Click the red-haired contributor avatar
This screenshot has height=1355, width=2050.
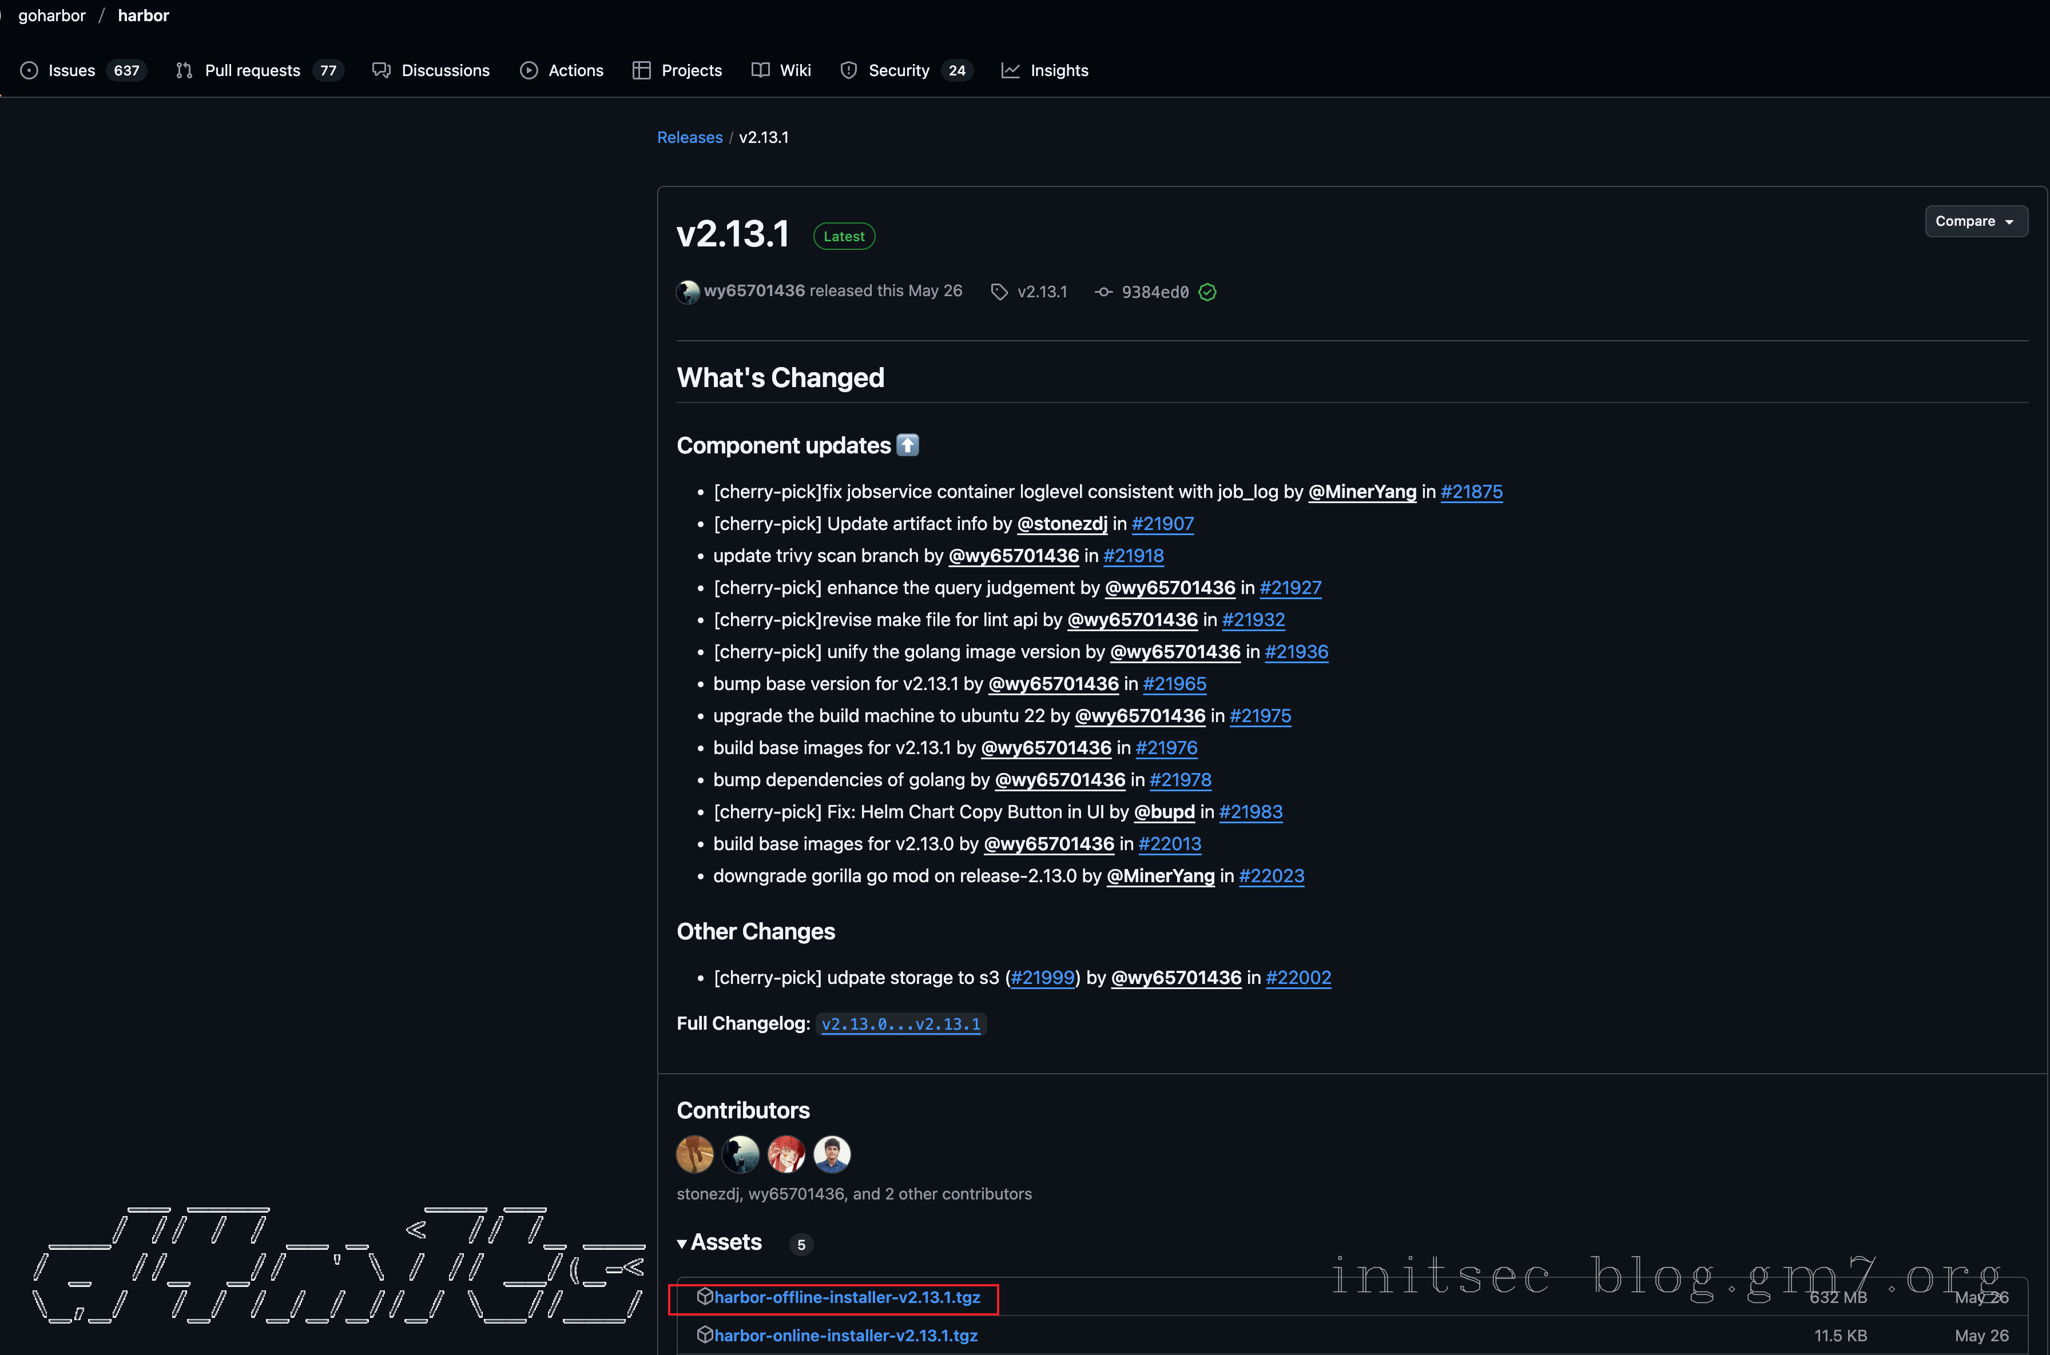(x=786, y=1154)
